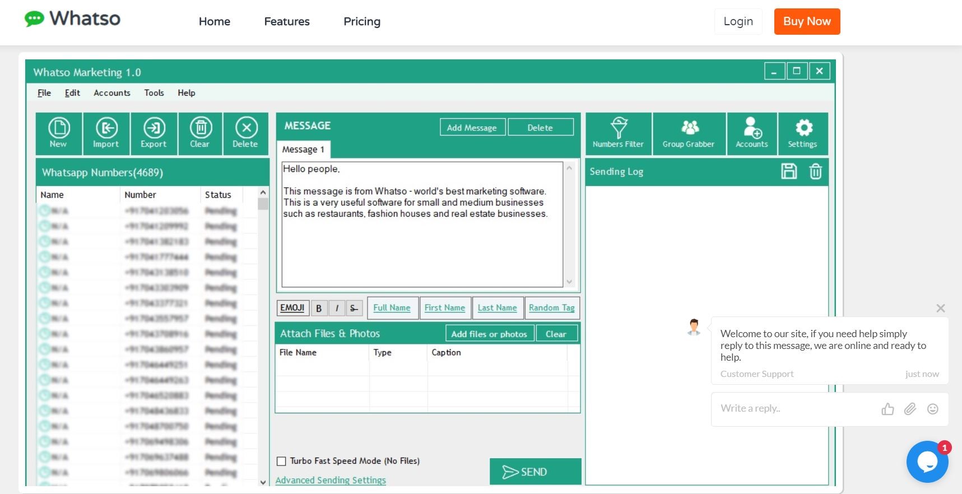Click the Login button
Screen dimensions: 962x494
pyautogui.click(x=738, y=22)
